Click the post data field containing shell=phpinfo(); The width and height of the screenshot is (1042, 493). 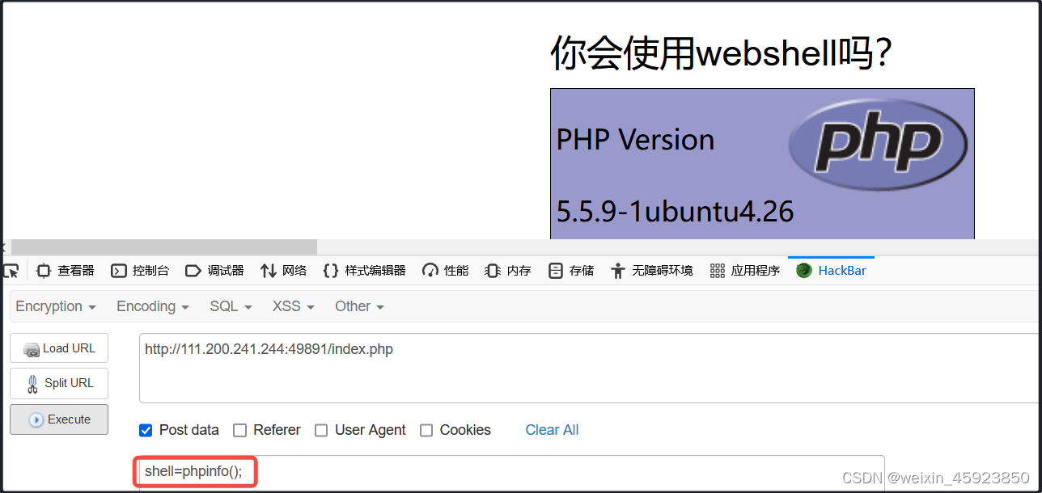(x=511, y=472)
